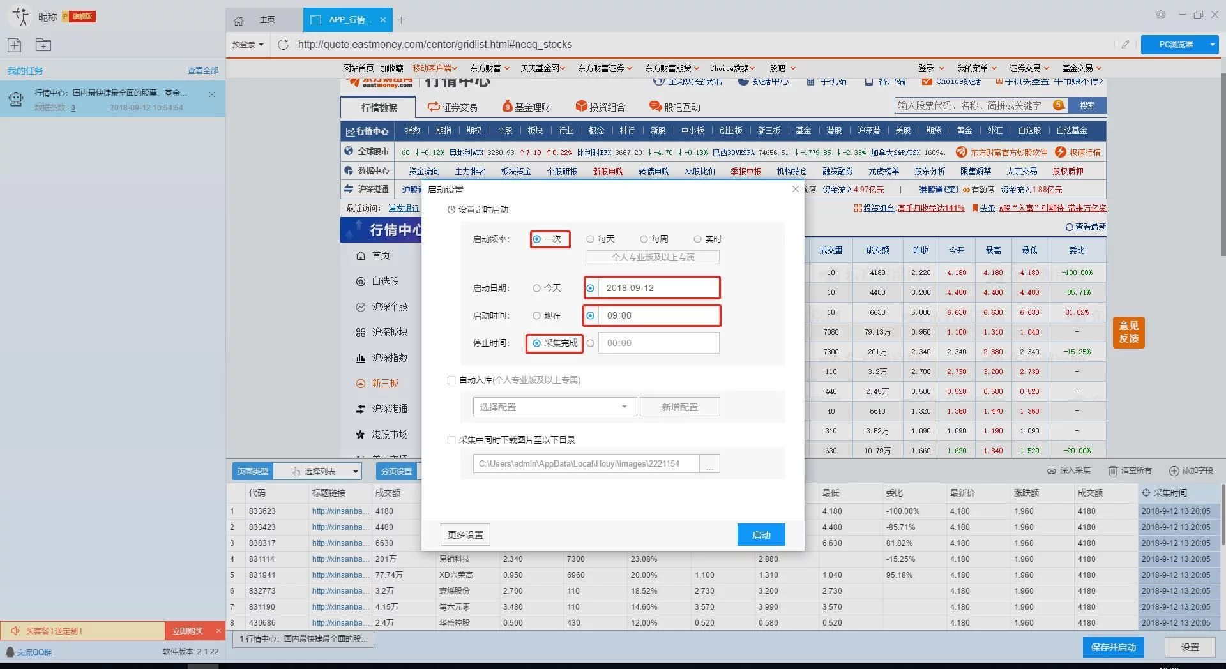1226x669 pixels.
Task: Close the 启动设置 dialog
Action: tap(795, 189)
